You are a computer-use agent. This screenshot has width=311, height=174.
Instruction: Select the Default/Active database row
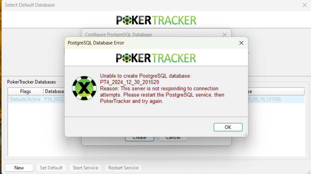pyautogui.click(x=156, y=99)
